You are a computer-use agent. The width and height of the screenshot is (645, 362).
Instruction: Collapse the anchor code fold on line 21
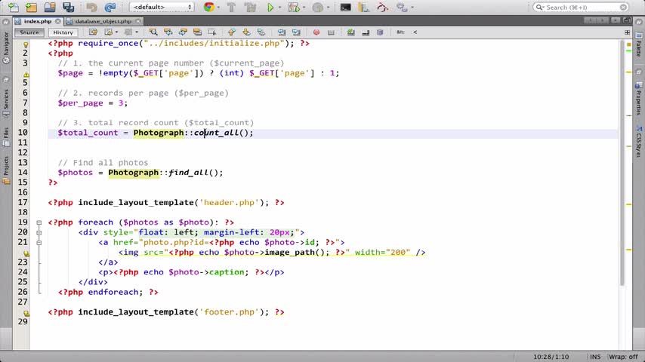(39, 242)
